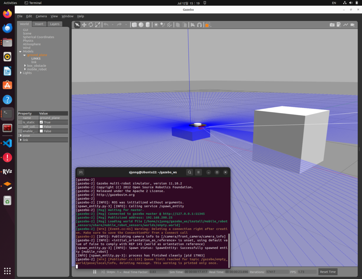362x279 pixels.
Task: Select the Scene tree item
Action: pyautogui.click(x=27, y=34)
